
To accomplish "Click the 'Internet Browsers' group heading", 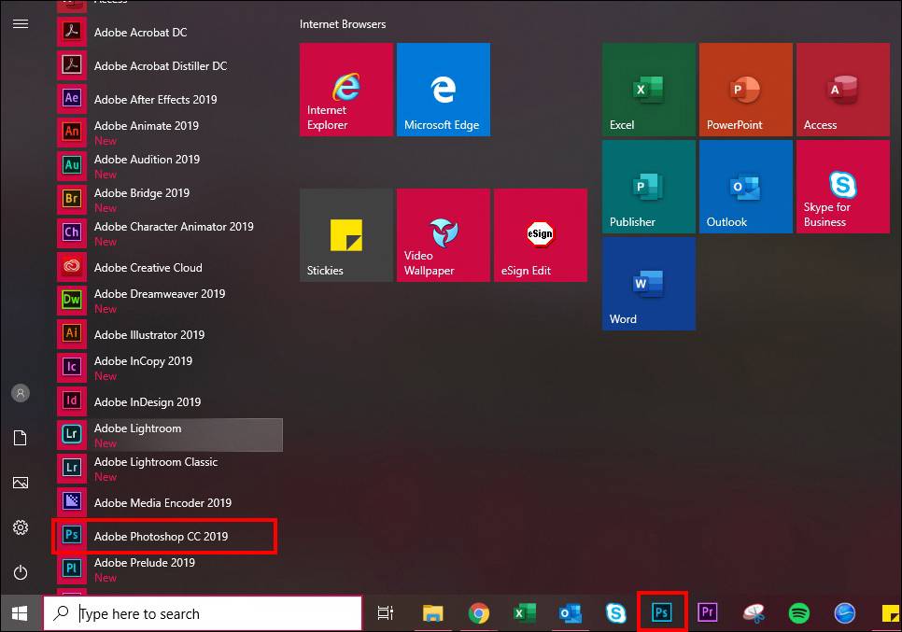I will coord(343,24).
